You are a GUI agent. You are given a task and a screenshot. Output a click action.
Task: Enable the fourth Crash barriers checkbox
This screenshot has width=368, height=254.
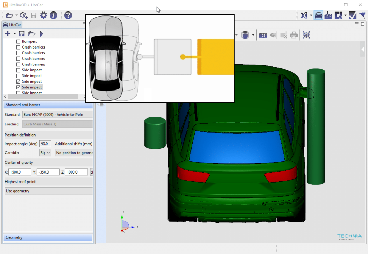coord(18,64)
